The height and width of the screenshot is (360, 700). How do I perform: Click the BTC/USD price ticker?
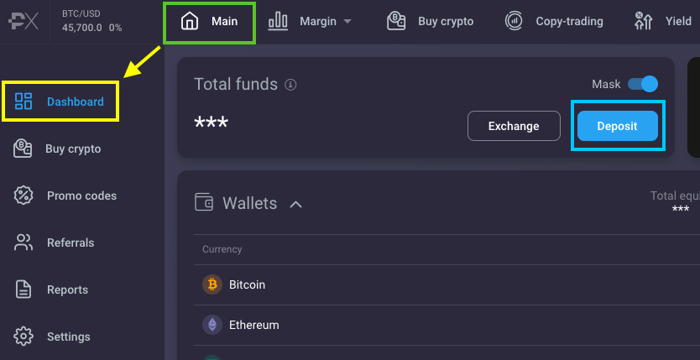91,21
